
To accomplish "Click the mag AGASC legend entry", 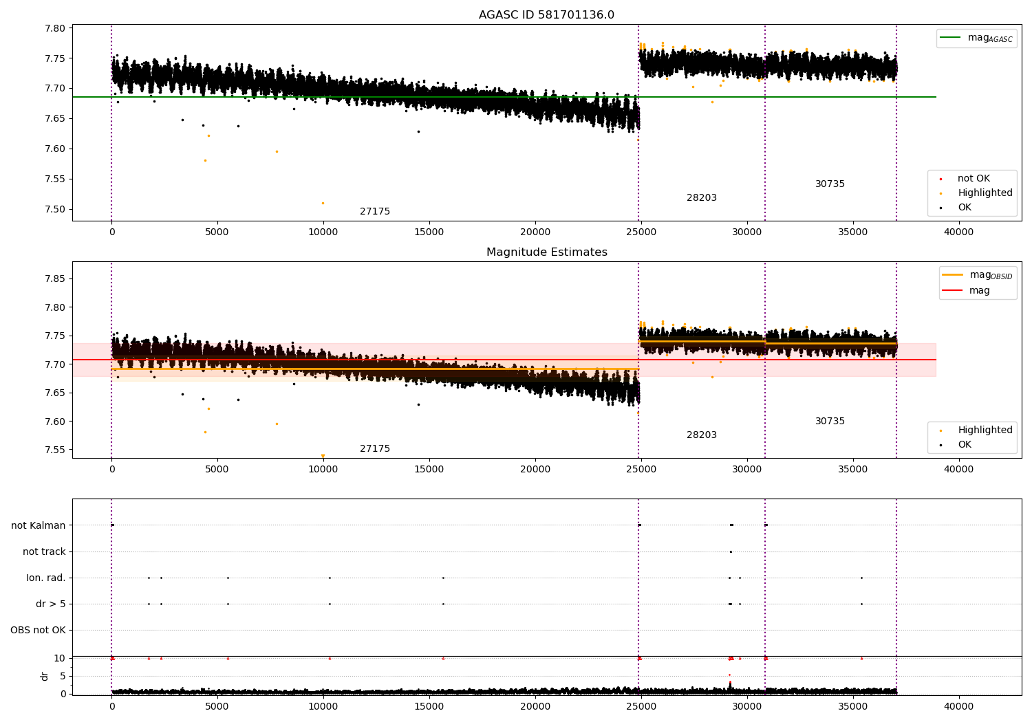I will (x=976, y=38).
